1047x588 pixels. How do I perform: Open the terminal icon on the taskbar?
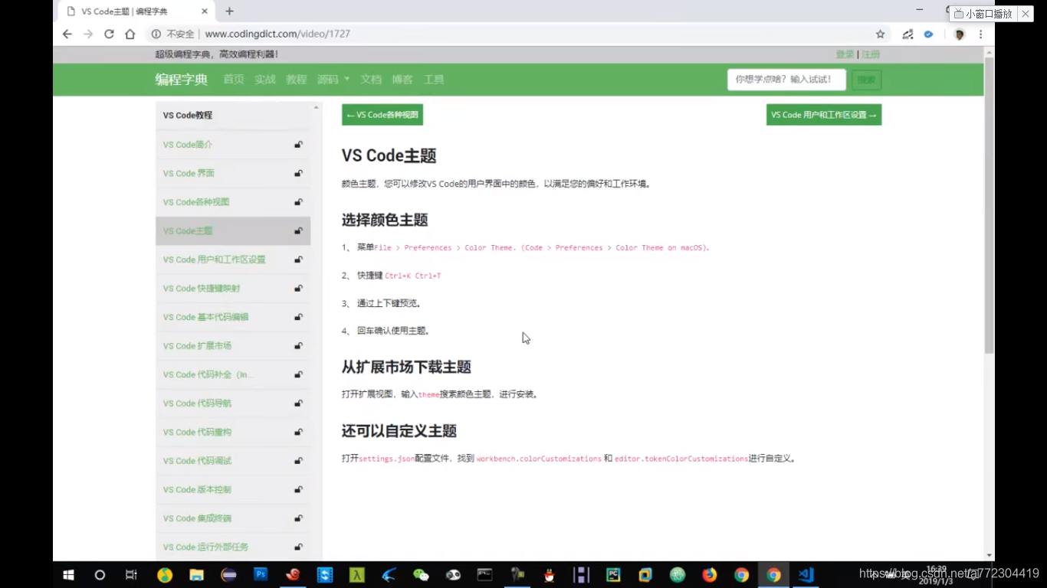pos(484,574)
